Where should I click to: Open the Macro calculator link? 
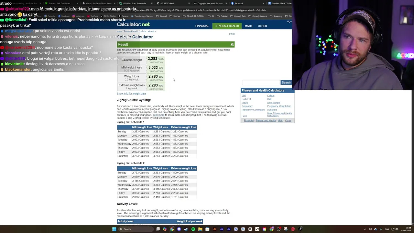pos(245,103)
